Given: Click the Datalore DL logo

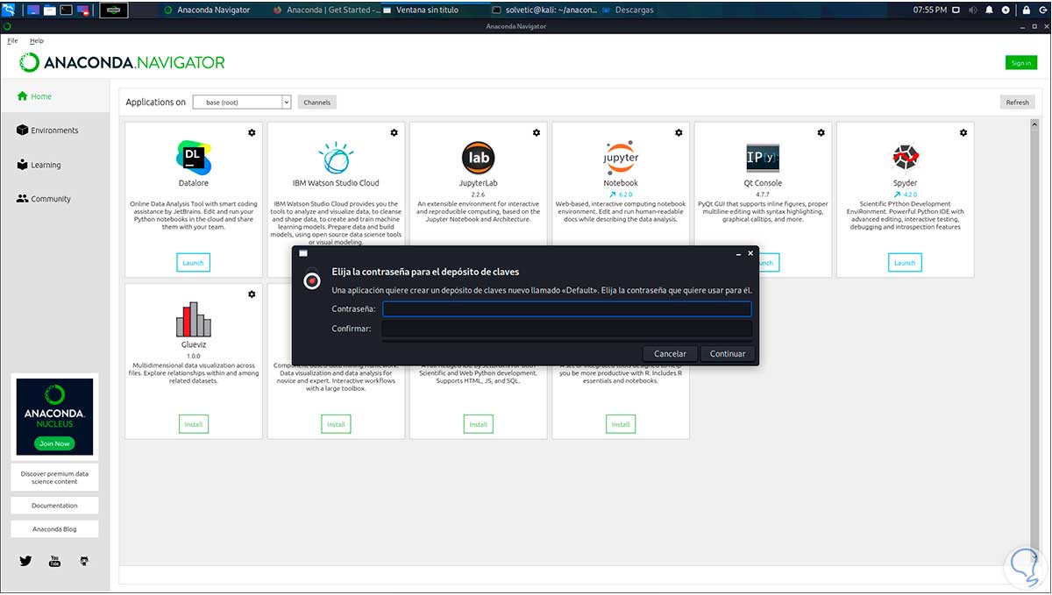Looking at the screenshot, I should click(193, 157).
